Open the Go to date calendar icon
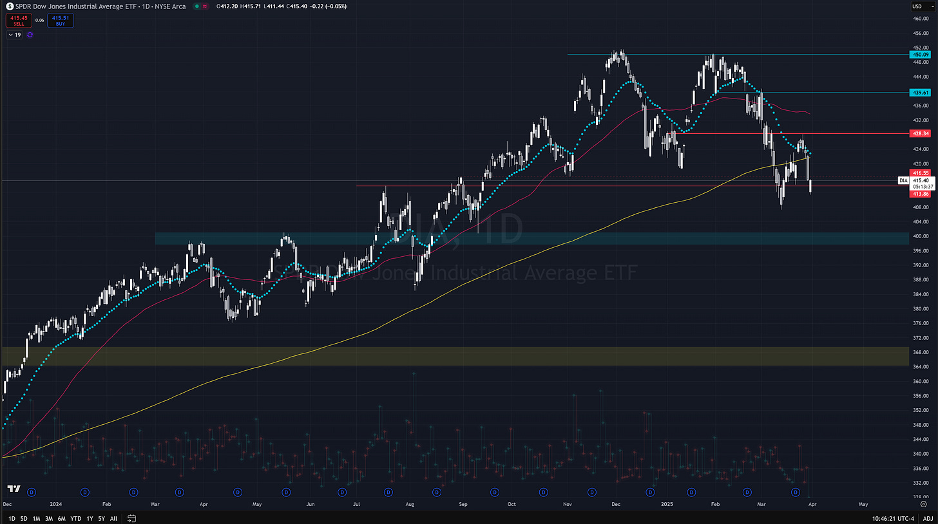 [x=131, y=518]
